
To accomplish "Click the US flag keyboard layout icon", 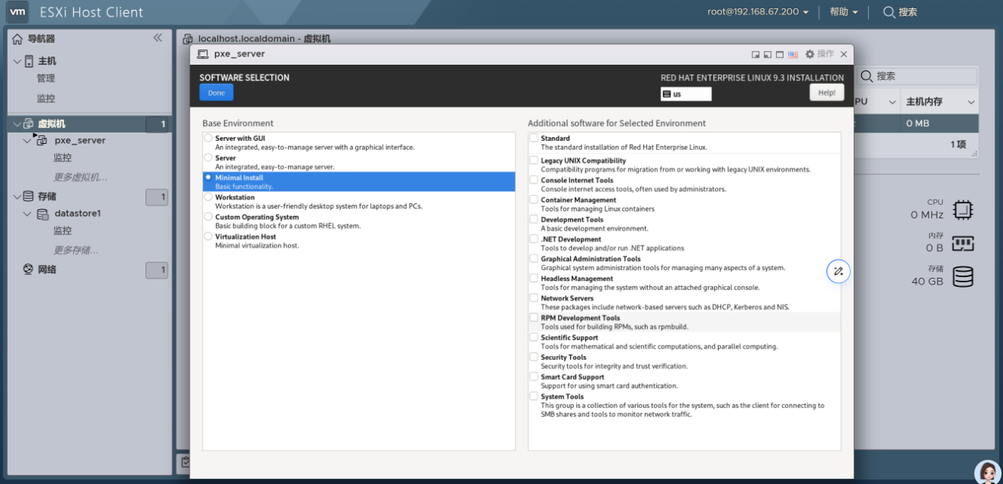I will 793,55.
